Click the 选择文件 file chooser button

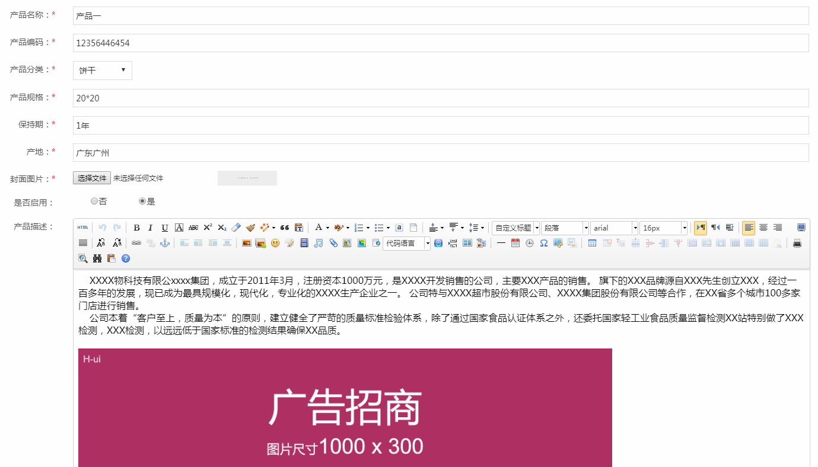pos(92,178)
